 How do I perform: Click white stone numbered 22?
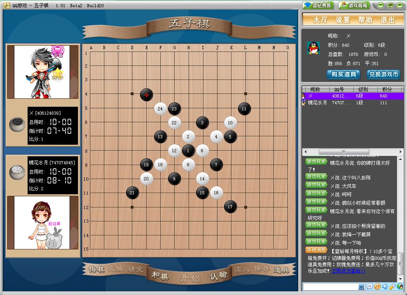(174, 123)
